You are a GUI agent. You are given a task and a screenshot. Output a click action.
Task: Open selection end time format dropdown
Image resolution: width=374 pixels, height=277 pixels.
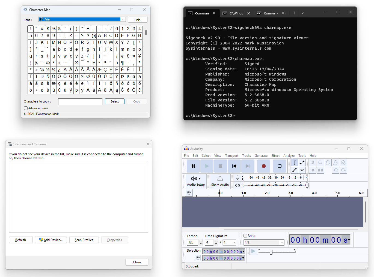pos(244,258)
